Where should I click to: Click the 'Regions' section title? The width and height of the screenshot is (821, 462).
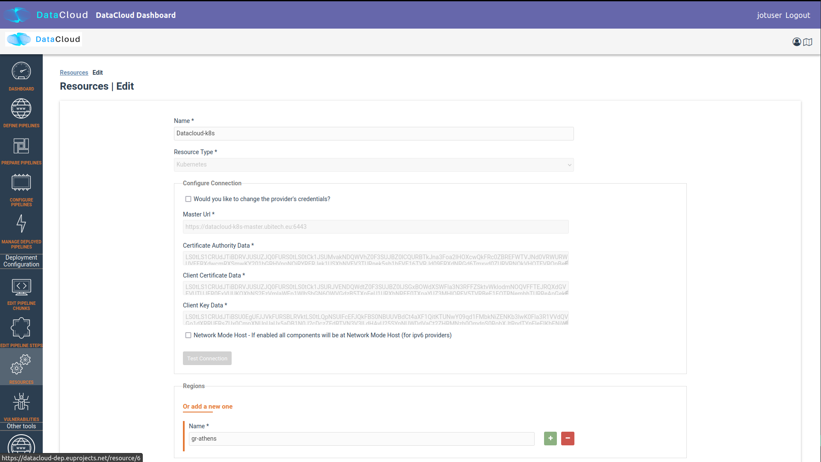[x=194, y=386]
